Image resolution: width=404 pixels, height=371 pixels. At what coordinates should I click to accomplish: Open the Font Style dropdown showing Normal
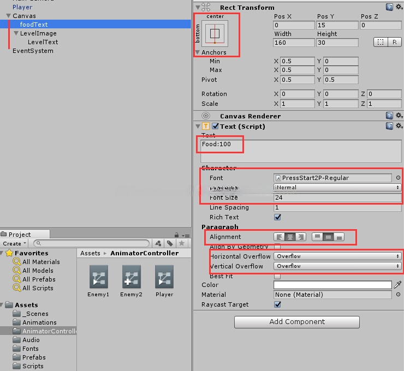coord(337,188)
